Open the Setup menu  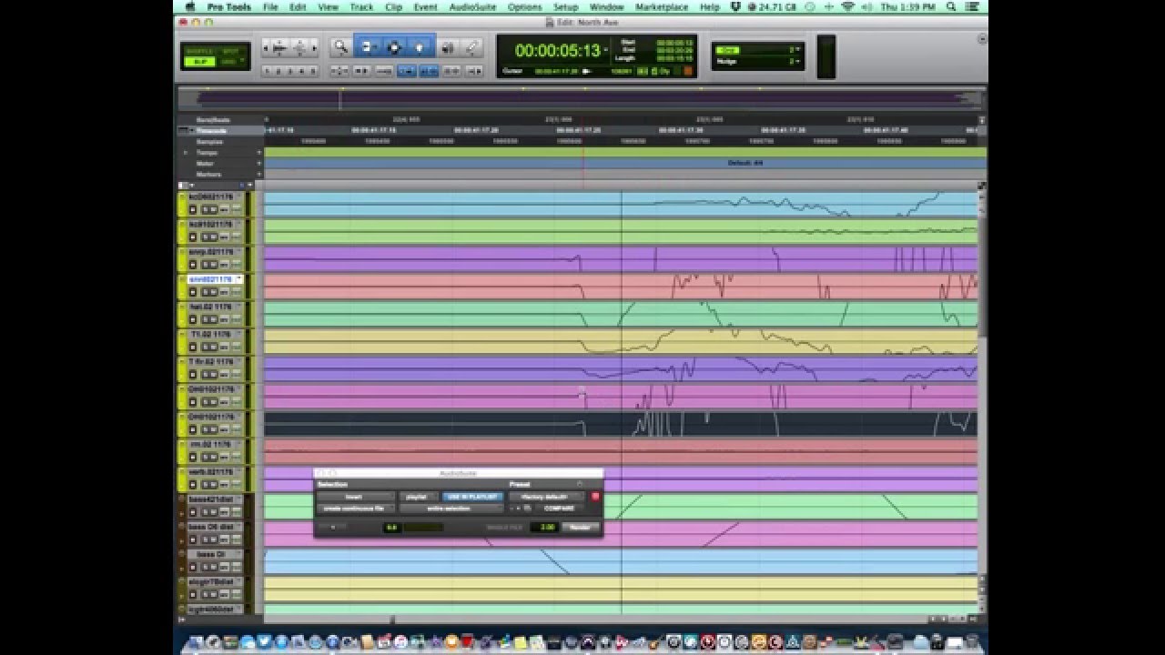pos(566,6)
